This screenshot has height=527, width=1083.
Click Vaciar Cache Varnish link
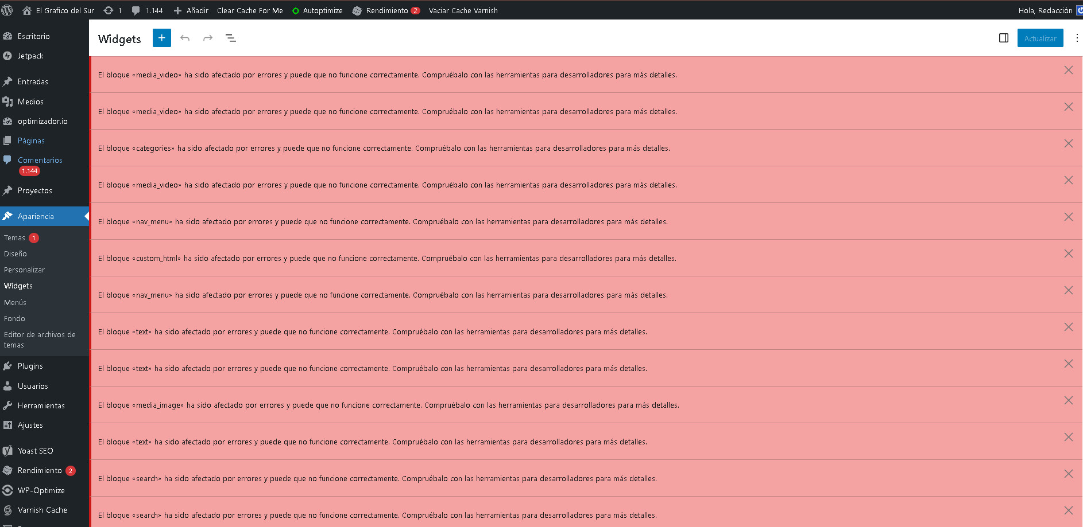coord(463,10)
